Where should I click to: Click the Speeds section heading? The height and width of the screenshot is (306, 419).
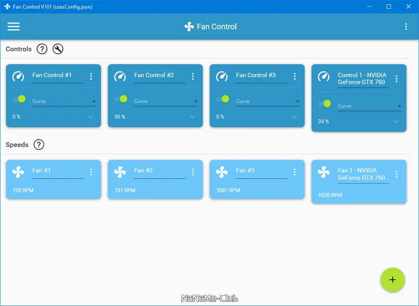point(17,145)
